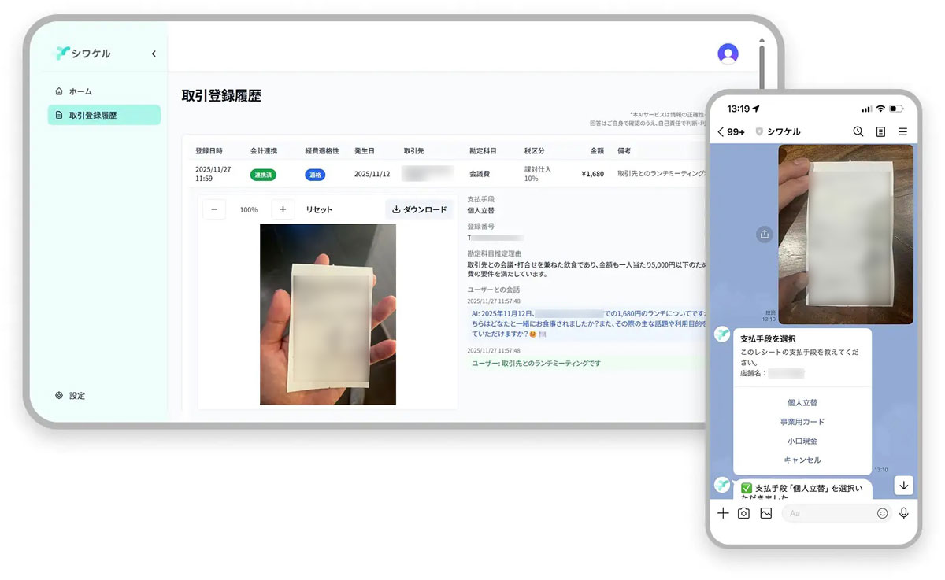Click the receipt image in the web viewer

click(328, 314)
